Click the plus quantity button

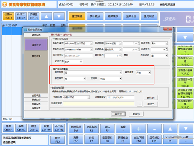point(139,129)
